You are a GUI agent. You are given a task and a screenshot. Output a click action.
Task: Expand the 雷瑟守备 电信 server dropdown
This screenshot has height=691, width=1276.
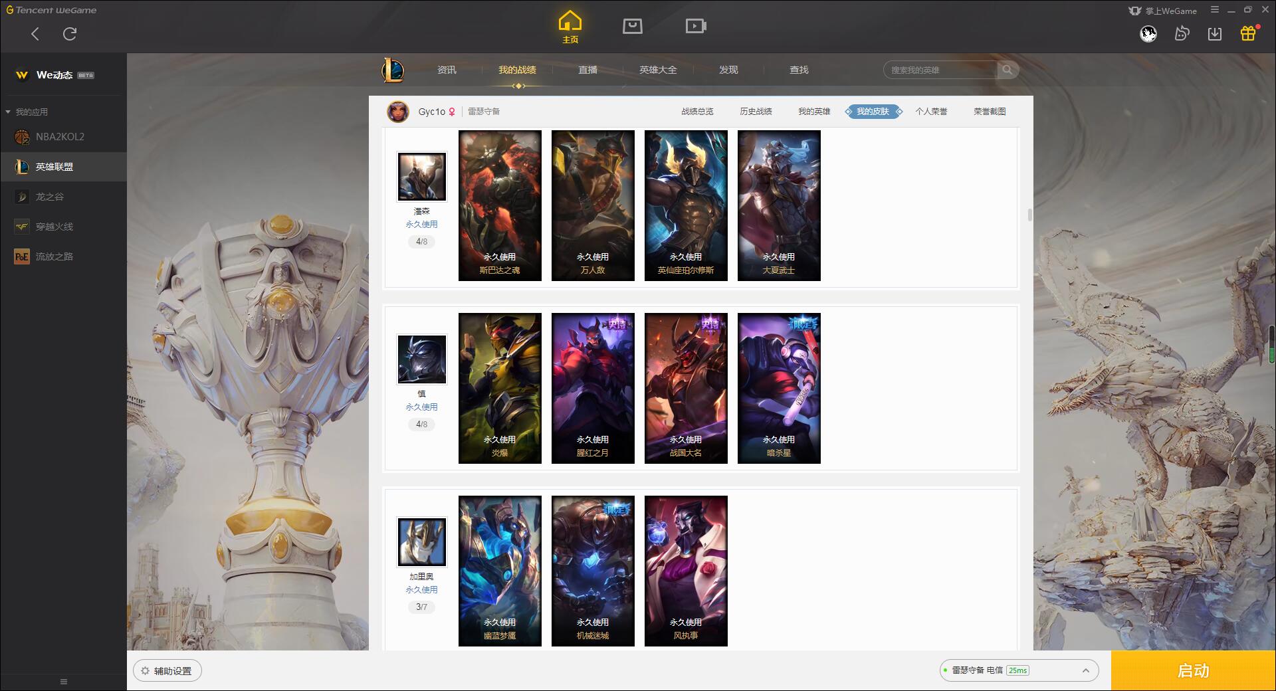[x=1019, y=670]
